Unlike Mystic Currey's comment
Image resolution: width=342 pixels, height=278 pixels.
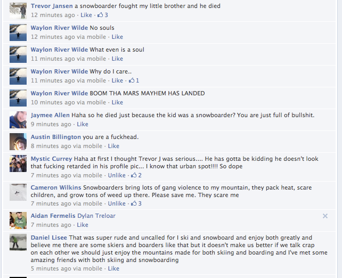pyautogui.click(x=117, y=175)
